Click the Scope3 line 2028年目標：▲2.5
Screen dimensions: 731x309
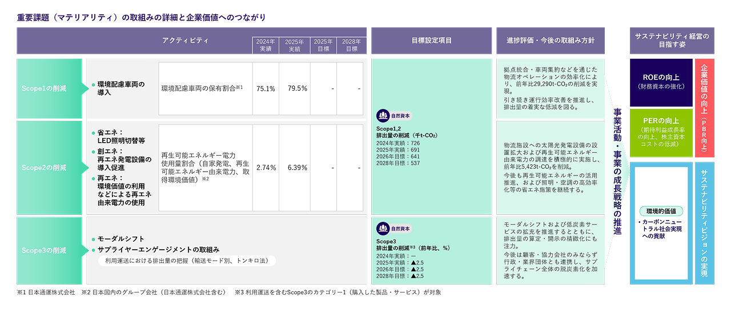[400, 277]
